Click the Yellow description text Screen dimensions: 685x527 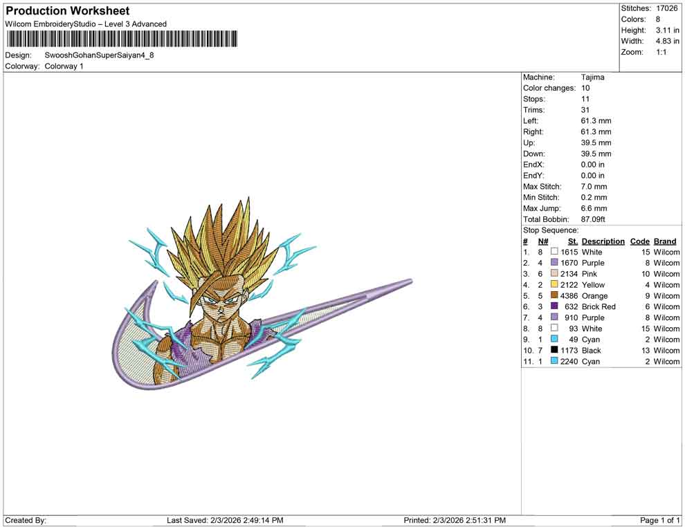[593, 285]
